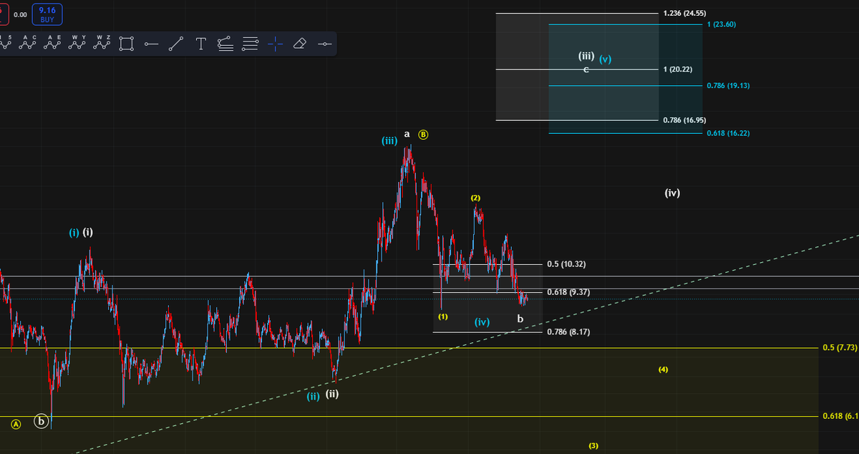This screenshot has height=454, width=859.
Task: Select the yellow (4) wave label
Action: coord(664,370)
